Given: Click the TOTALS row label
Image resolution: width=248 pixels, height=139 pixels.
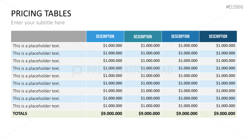Looking at the screenshot, I should tap(20, 114).
